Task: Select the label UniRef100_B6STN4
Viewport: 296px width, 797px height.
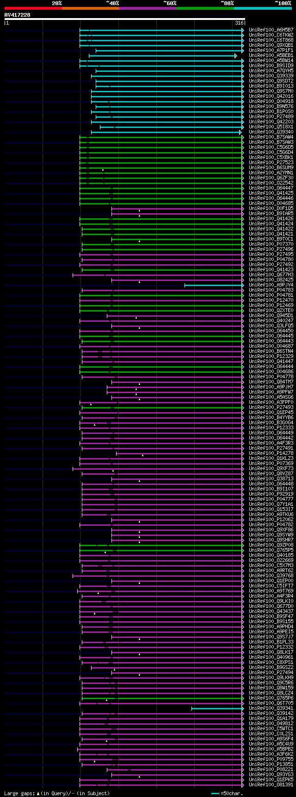Action: [271, 351]
